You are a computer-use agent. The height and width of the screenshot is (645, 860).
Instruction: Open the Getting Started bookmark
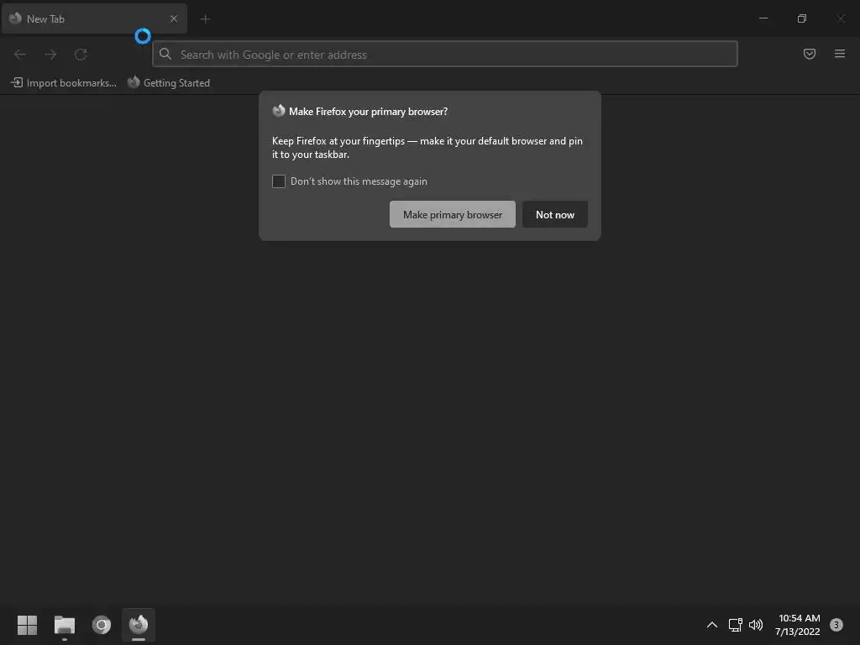click(169, 83)
